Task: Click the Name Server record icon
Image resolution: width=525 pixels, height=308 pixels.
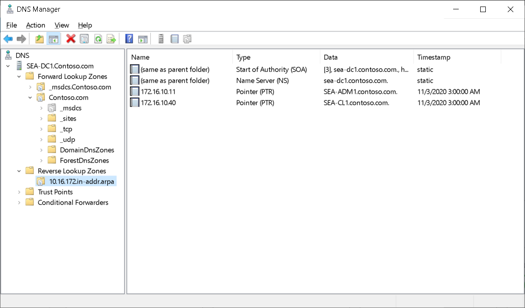Action: (134, 80)
